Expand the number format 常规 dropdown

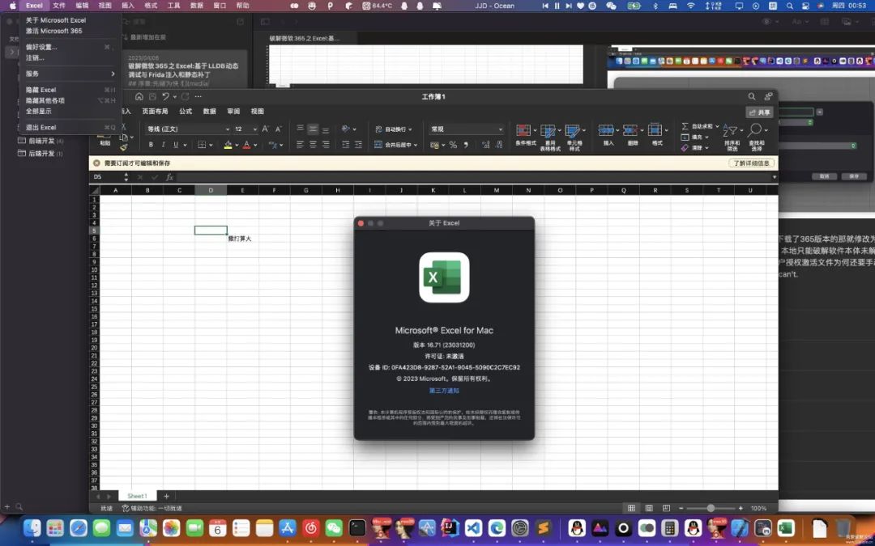tap(466, 129)
